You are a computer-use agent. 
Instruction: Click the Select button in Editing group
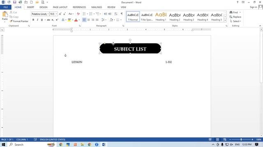(235, 21)
